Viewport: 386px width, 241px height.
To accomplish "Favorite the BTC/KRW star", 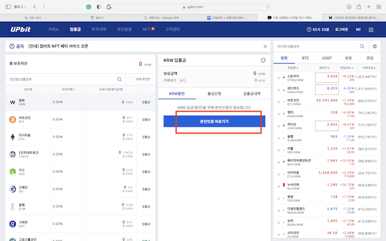I will (x=279, y=102).
